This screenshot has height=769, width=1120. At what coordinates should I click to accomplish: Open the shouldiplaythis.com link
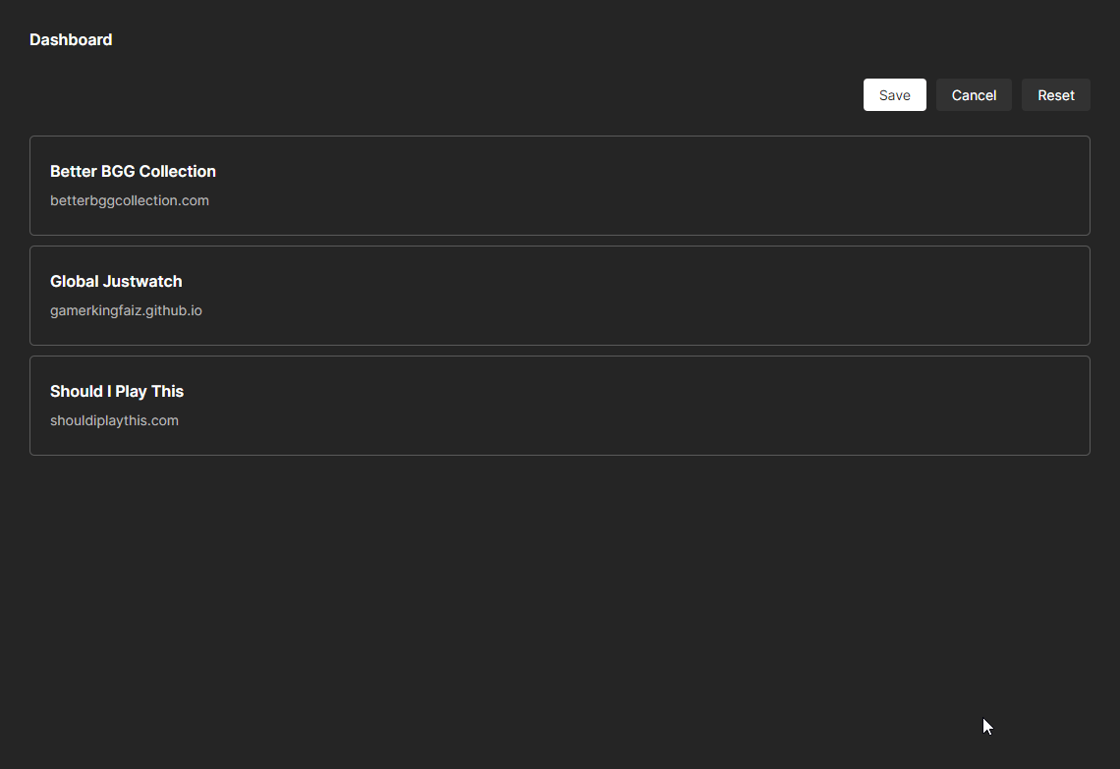click(114, 420)
